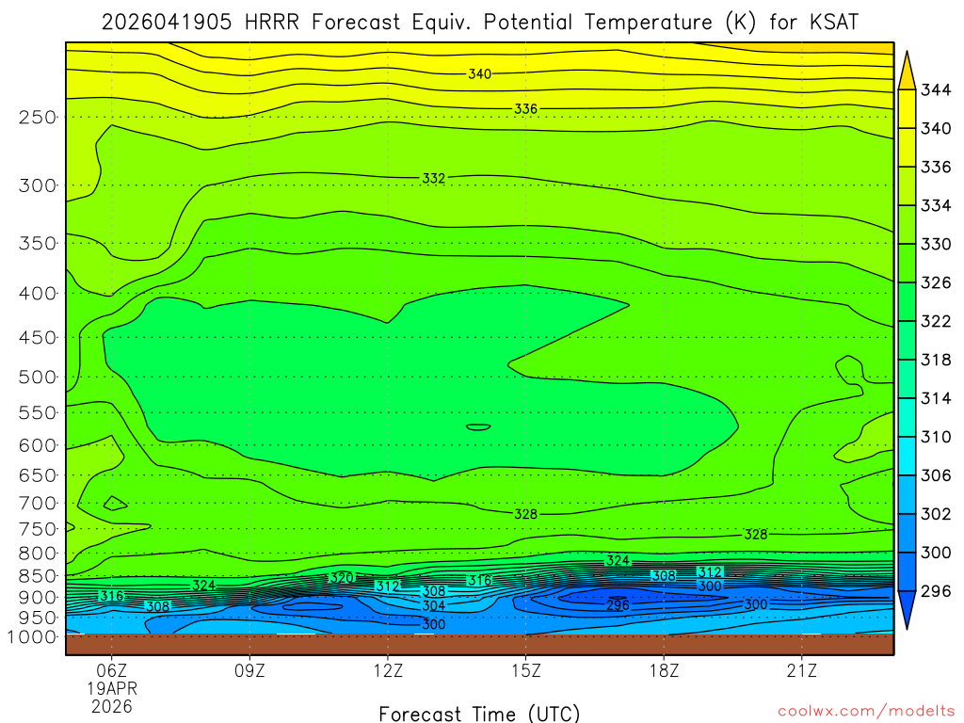
Task: Click the colorbar value label 318
Action: pyautogui.click(x=936, y=360)
